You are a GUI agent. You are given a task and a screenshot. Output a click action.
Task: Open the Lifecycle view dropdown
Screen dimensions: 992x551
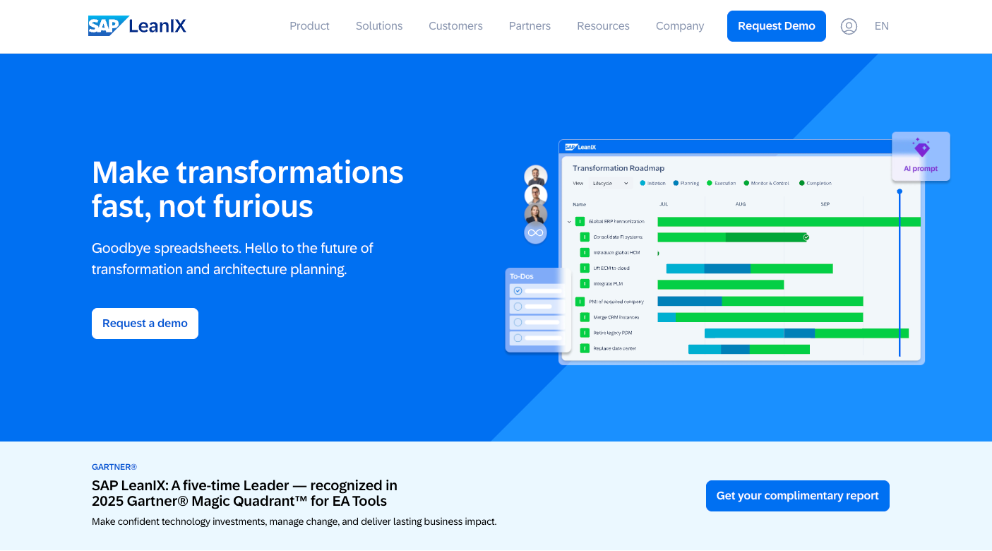point(610,183)
